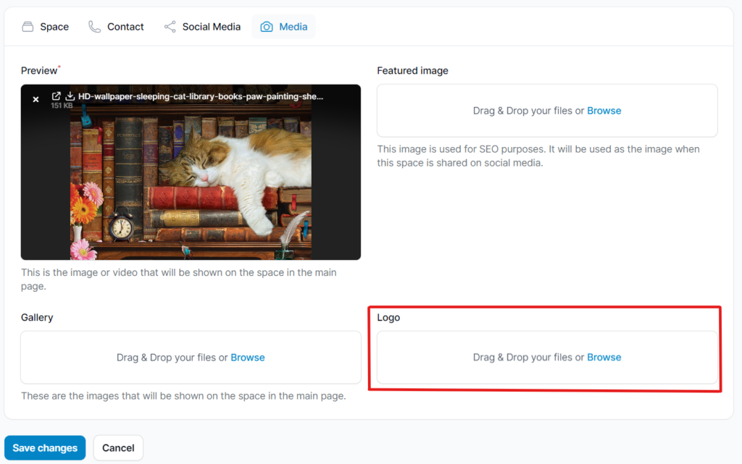The height and width of the screenshot is (464, 742).
Task: Click the Media camera icon
Action: 267,27
